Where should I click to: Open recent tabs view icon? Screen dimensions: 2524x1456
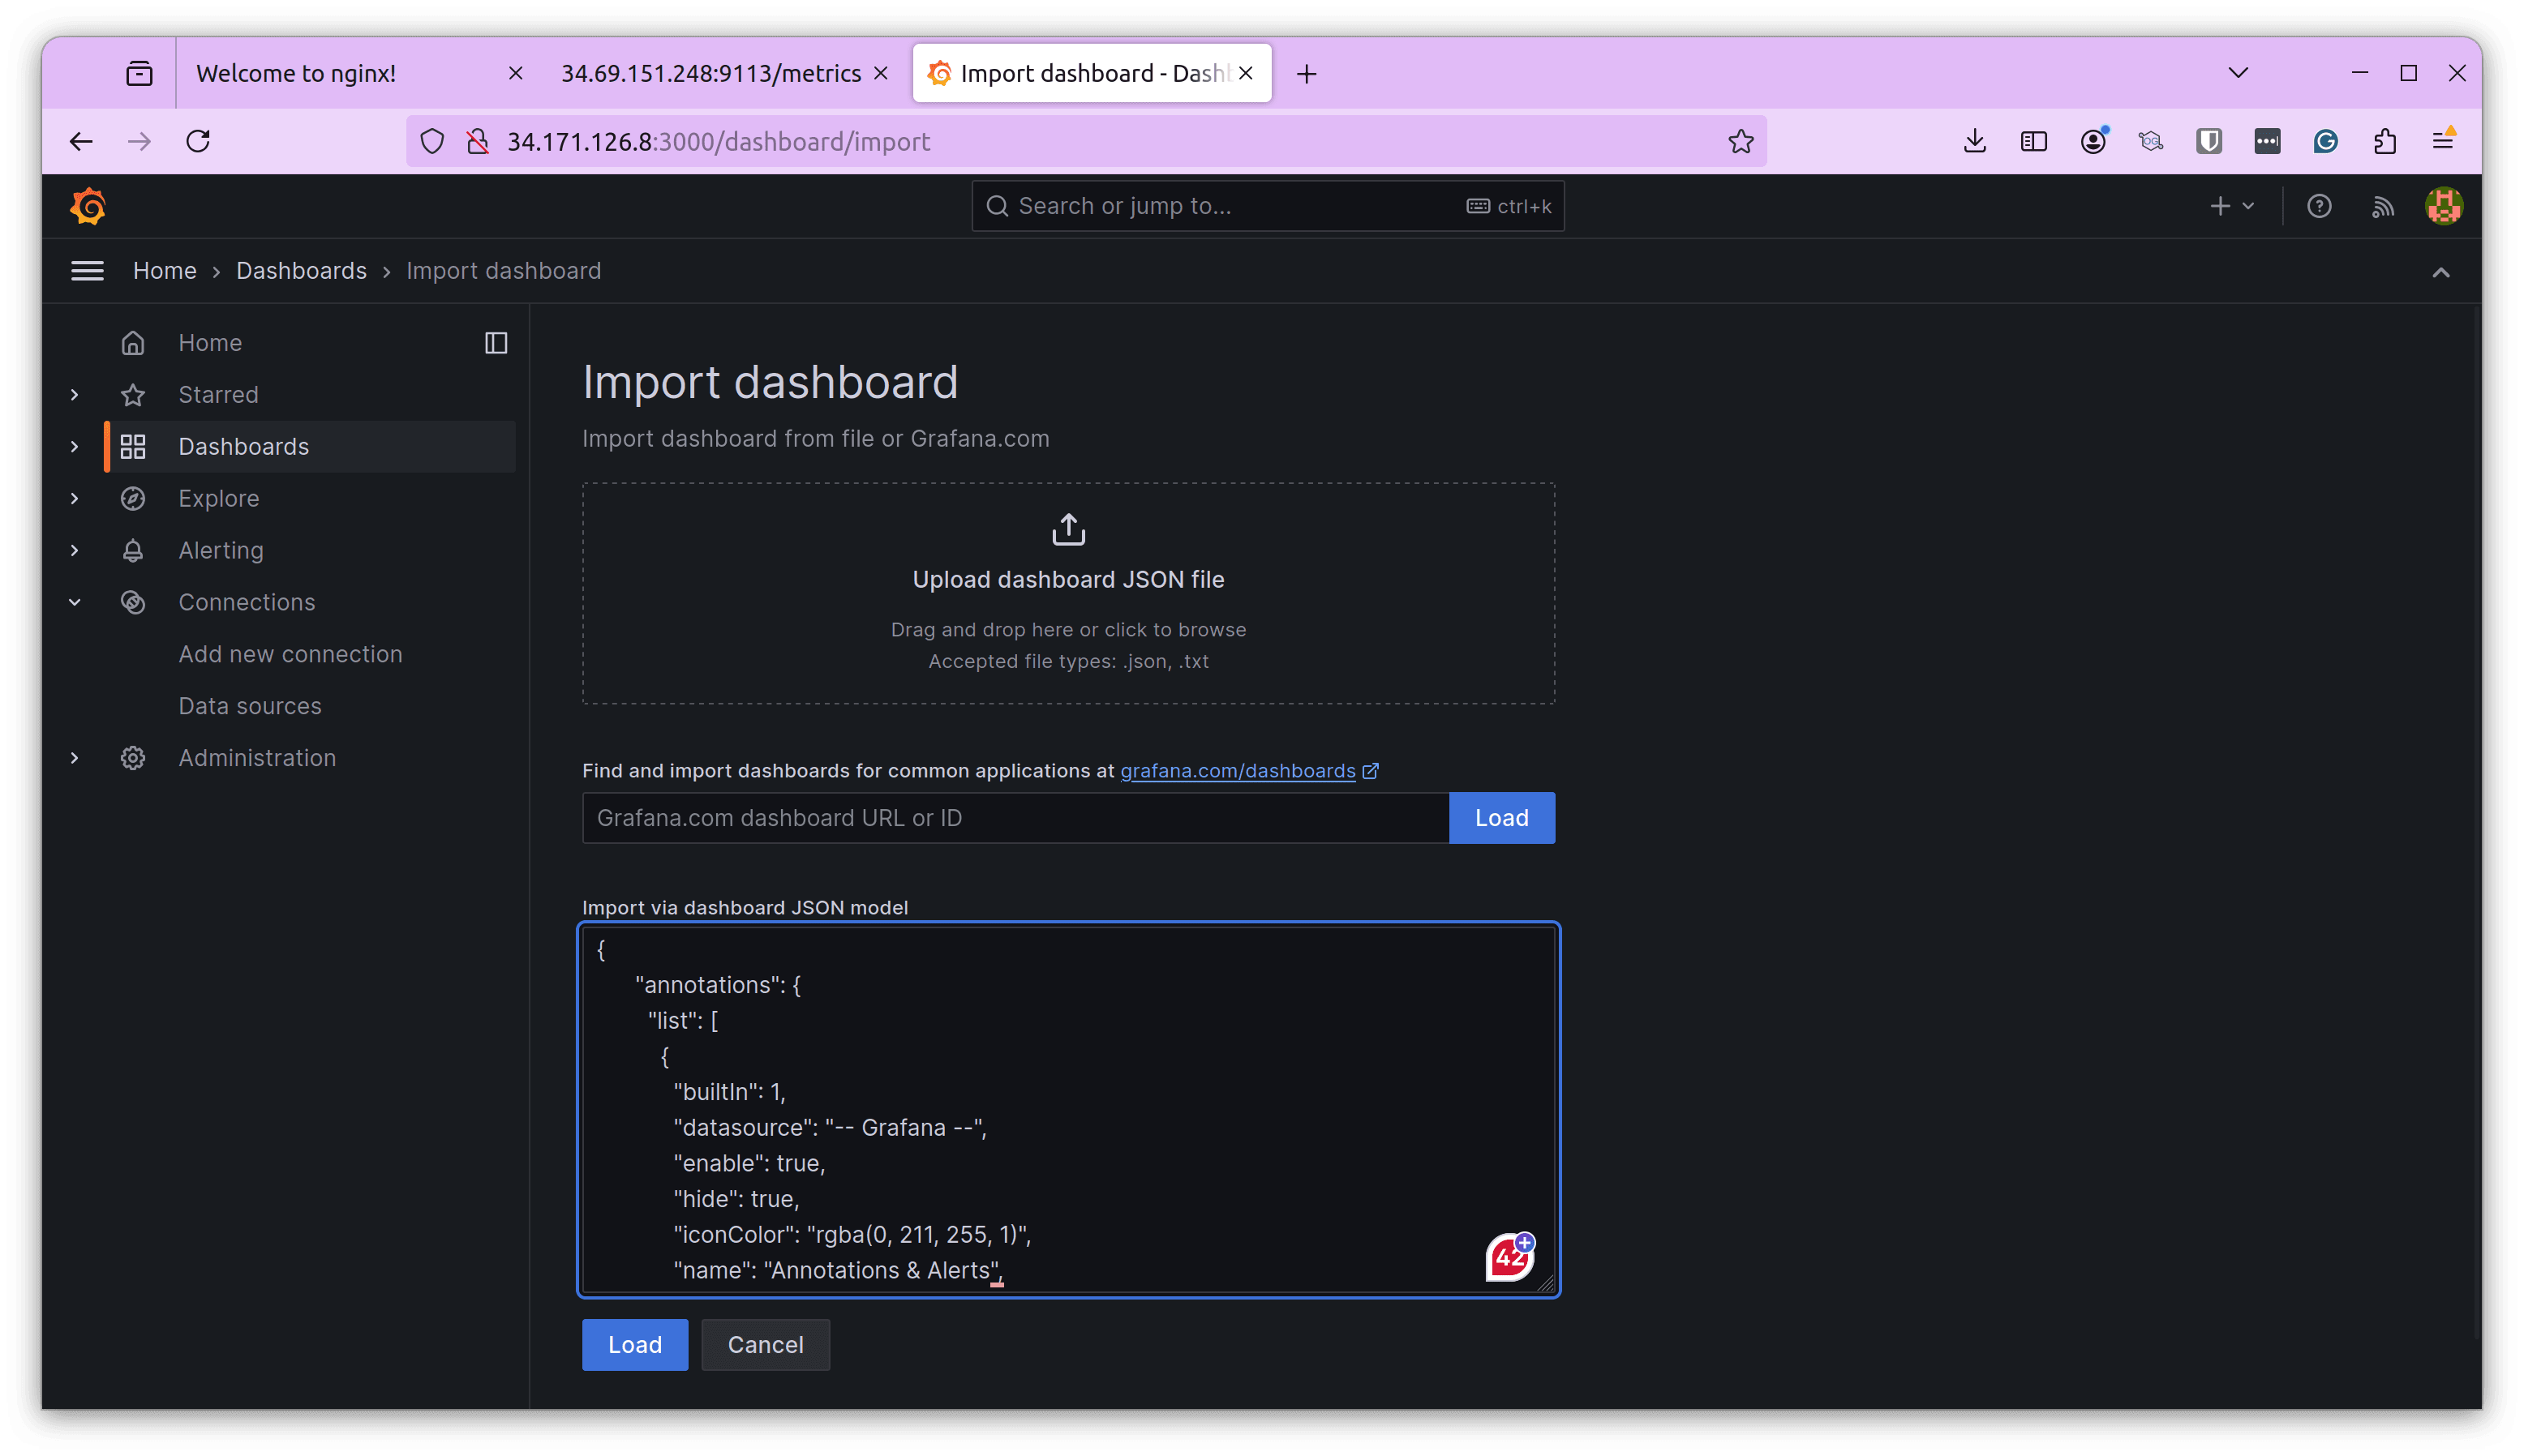coord(139,73)
